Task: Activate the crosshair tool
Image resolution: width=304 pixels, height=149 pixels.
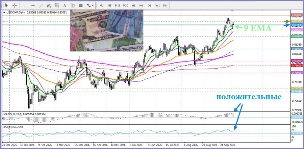Action: tap(15, 5)
